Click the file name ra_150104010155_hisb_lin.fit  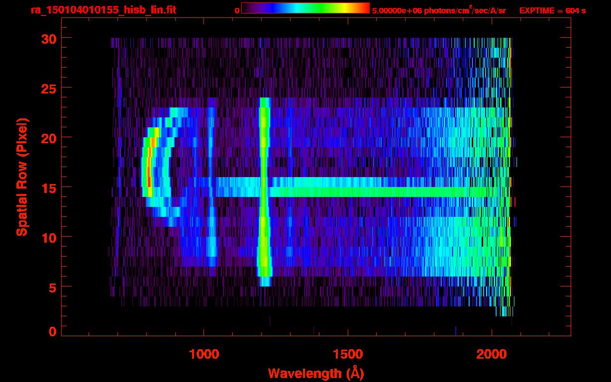[x=103, y=10]
